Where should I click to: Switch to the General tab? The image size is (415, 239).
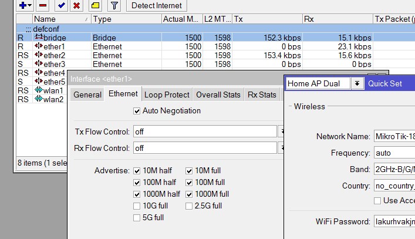pyautogui.click(x=87, y=95)
